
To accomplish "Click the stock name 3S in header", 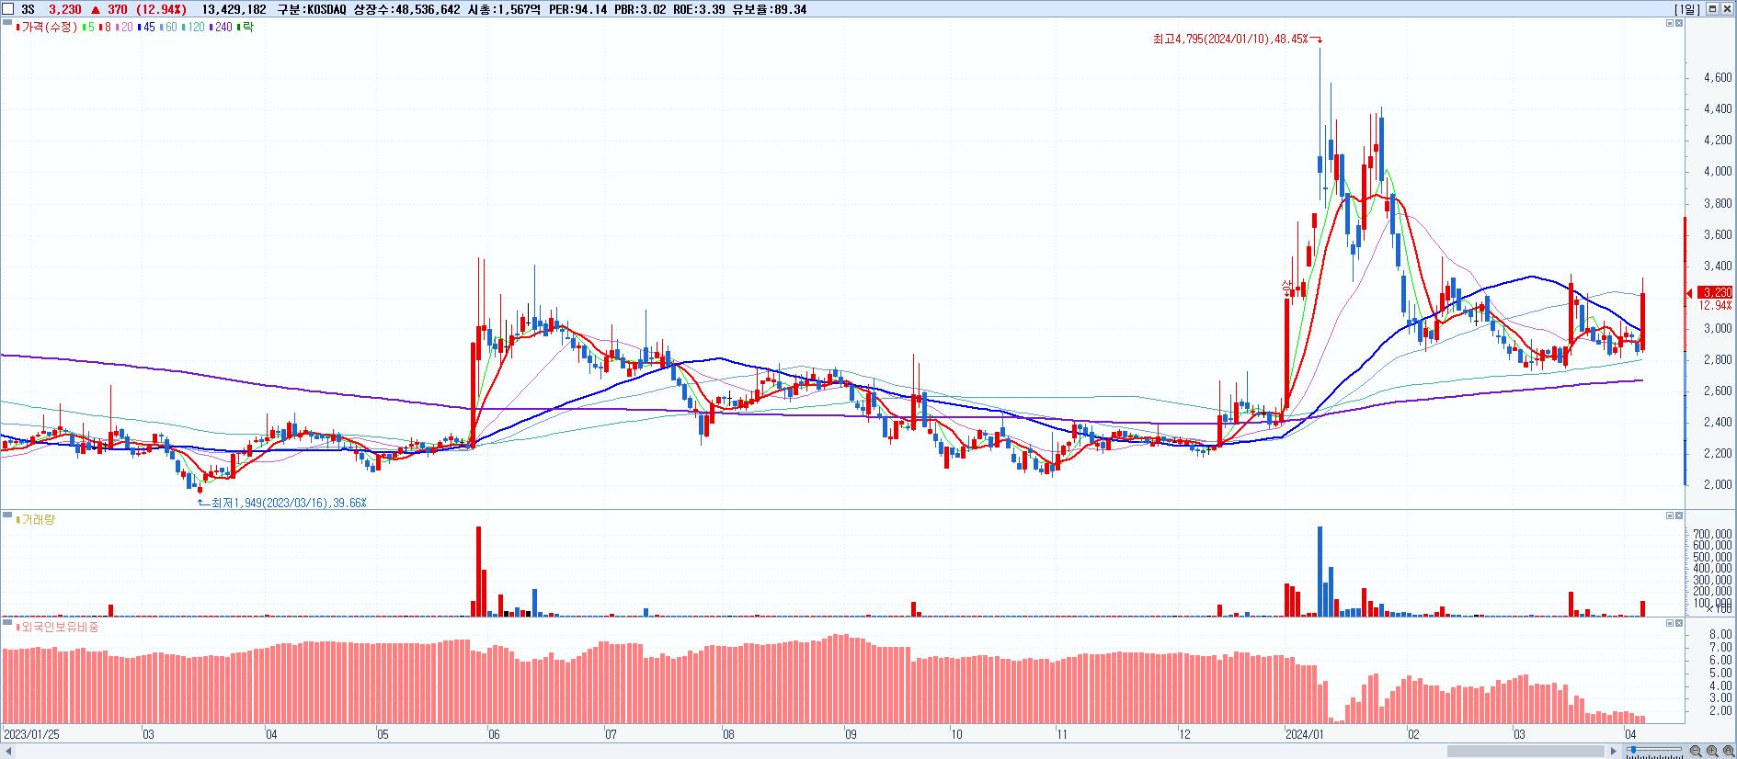I will pyautogui.click(x=28, y=9).
